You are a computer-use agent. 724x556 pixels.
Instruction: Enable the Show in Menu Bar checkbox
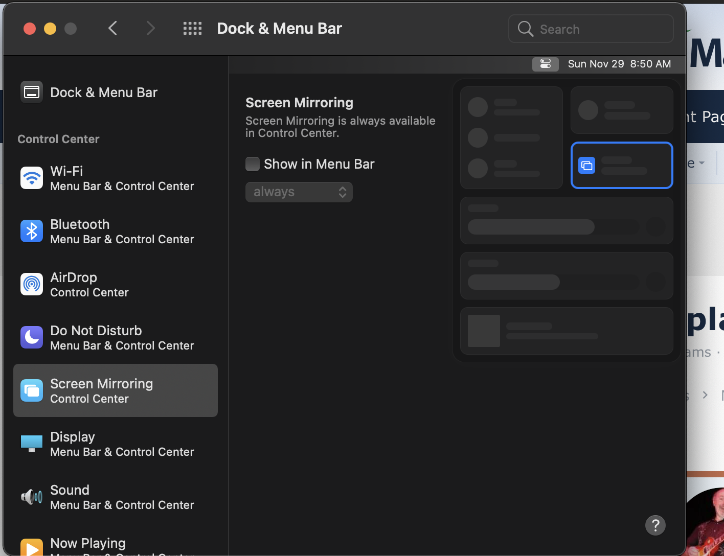253,164
